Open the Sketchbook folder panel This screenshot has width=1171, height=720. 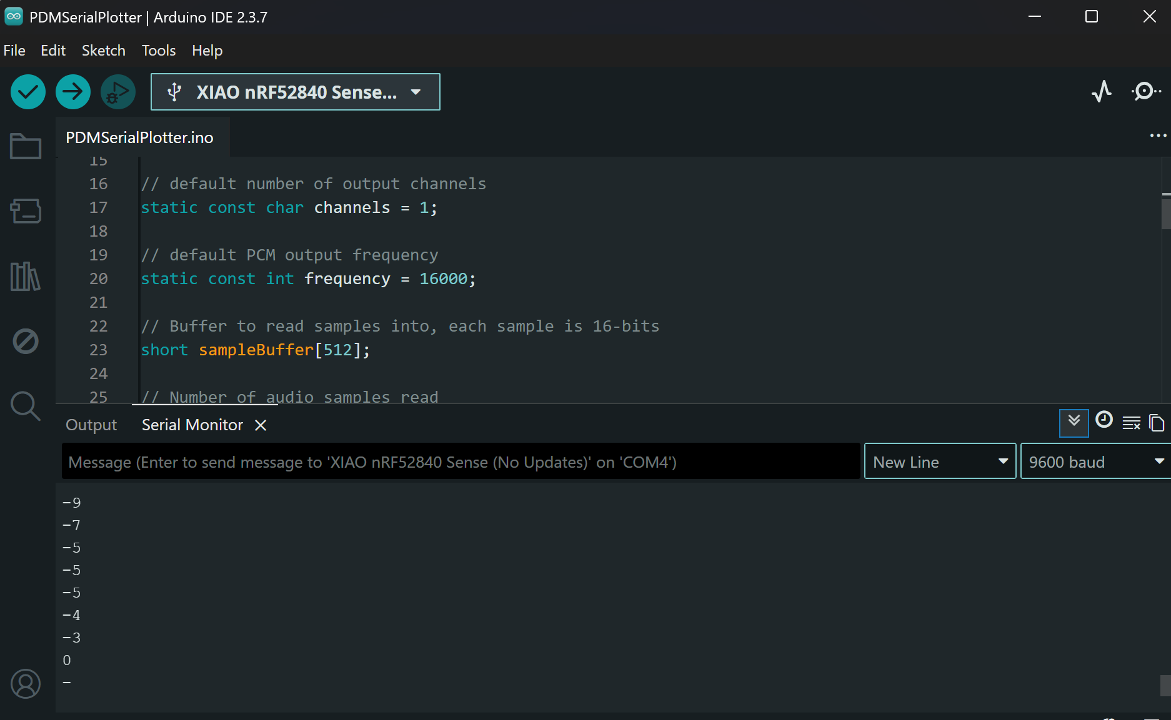(x=26, y=147)
